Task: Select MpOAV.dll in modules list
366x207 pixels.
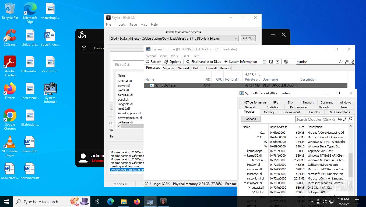Action: point(254,165)
